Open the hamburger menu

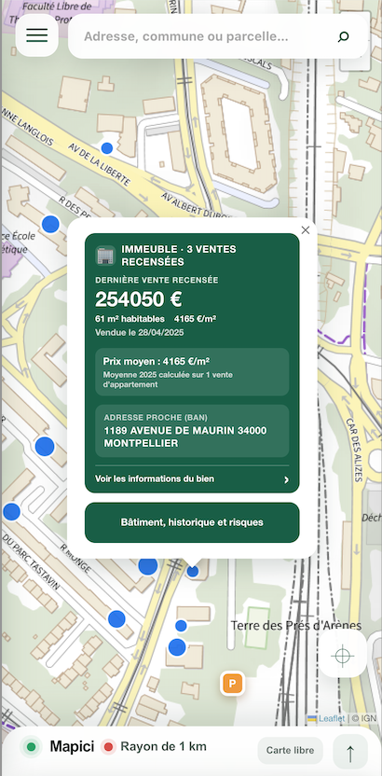37,35
